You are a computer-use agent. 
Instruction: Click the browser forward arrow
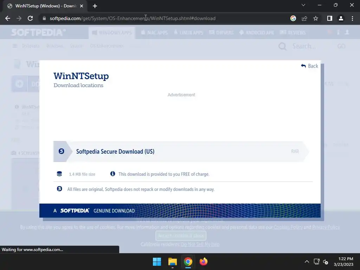pos(19,18)
